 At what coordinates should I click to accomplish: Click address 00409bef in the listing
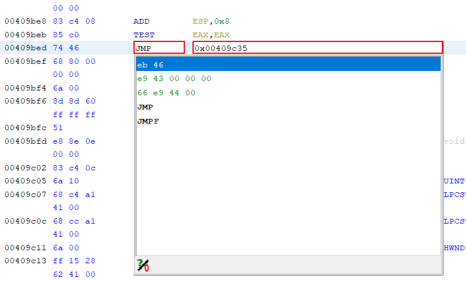point(24,61)
